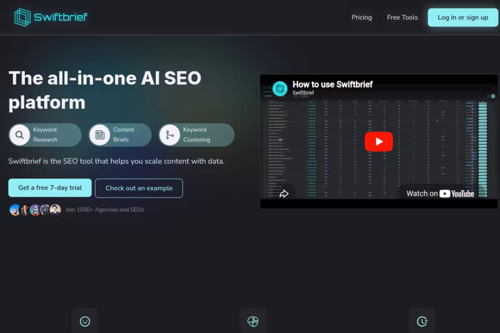Click the first user avatar in the group
The width and height of the screenshot is (500, 333).
pos(15,210)
